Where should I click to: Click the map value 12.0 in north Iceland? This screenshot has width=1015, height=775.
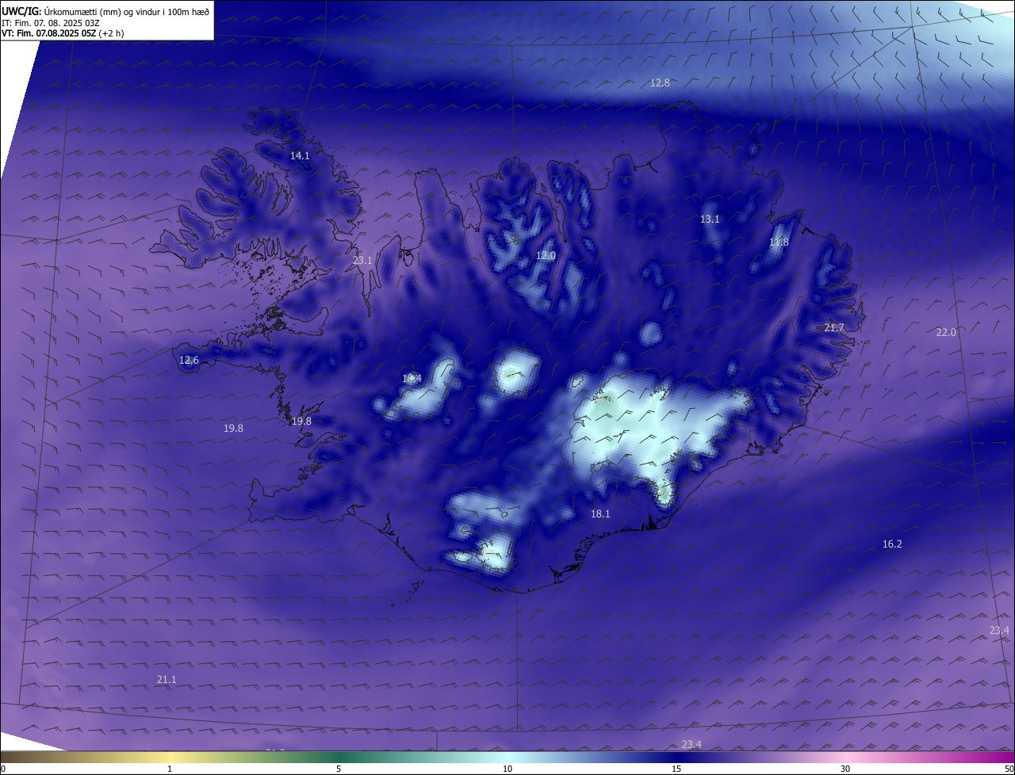click(546, 256)
